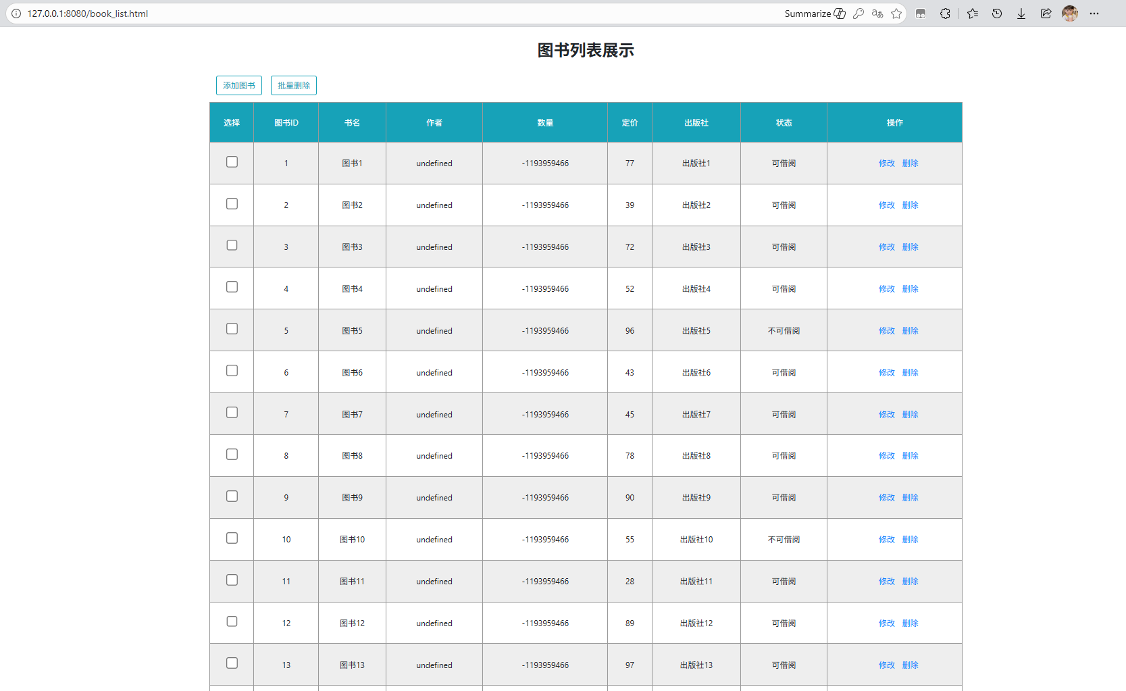Tick the checkbox for book ID 2

(232, 204)
